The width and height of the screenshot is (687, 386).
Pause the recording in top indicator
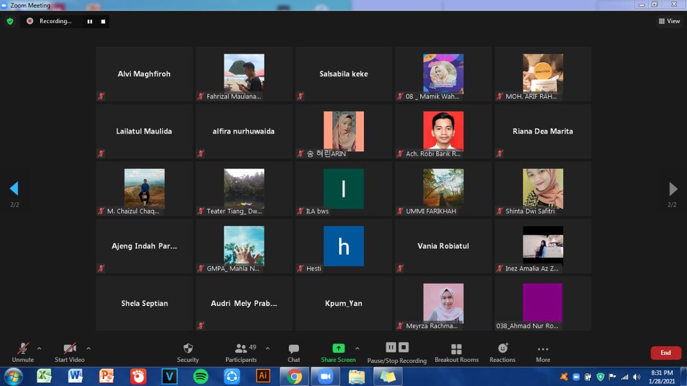click(x=90, y=21)
